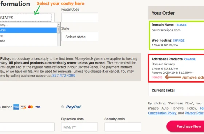This screenshot has width=204, height=134.
Task: Open the Select state dropdown
Action: click(79, 37)
